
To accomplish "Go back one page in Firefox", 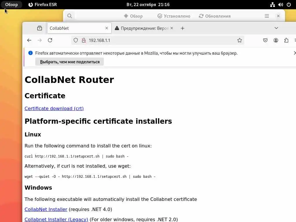I will [29, 40].
